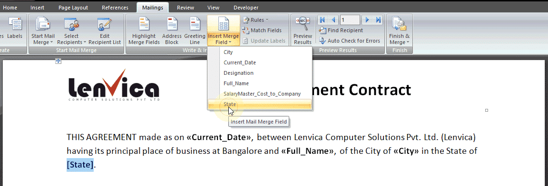Open Finish & Merge dropdown
The width and height of the screenshot is (548, 186).
tap(400, 31)
